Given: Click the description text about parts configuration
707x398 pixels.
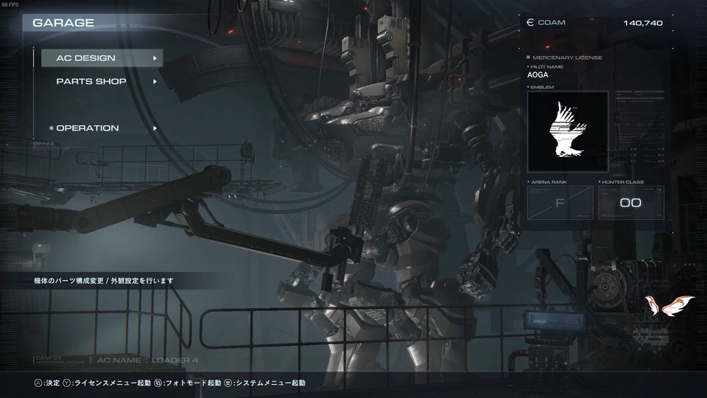Looking at the screenshot, I should [104, 281].
